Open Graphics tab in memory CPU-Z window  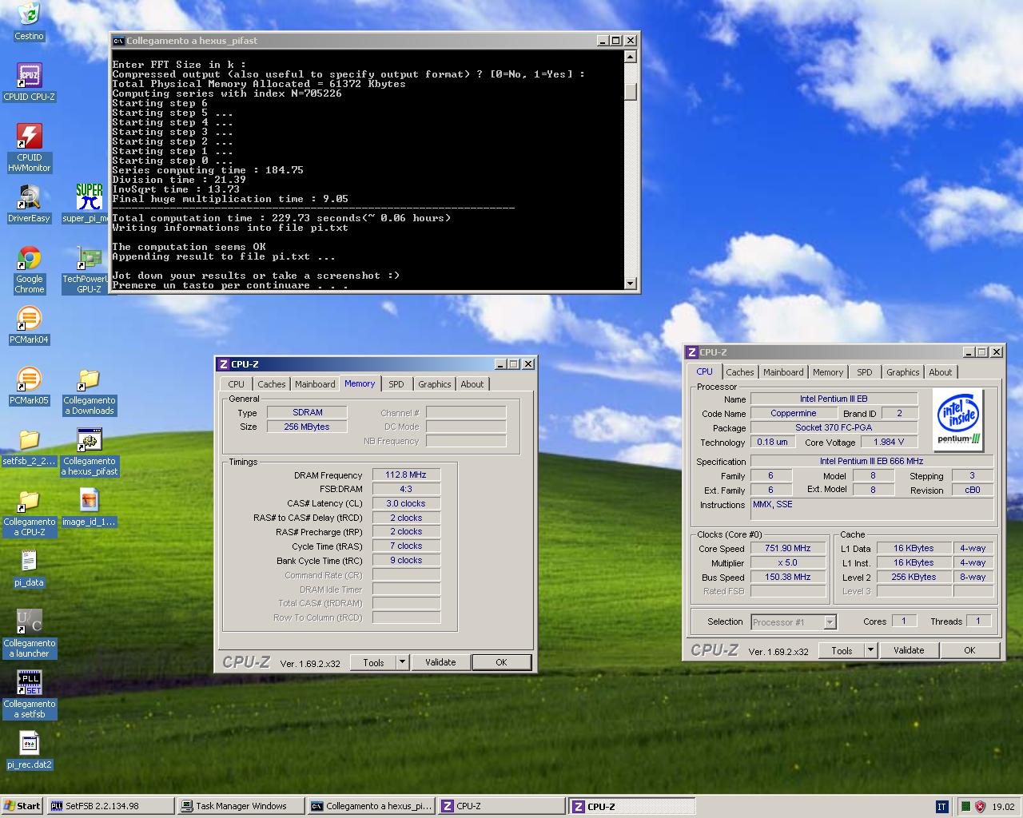click(x=435, y=384)
